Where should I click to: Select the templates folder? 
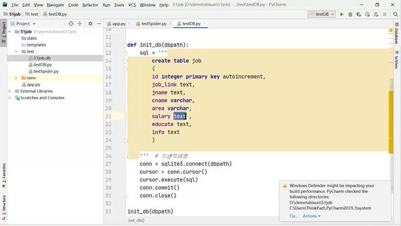click(x=36, y=45)
